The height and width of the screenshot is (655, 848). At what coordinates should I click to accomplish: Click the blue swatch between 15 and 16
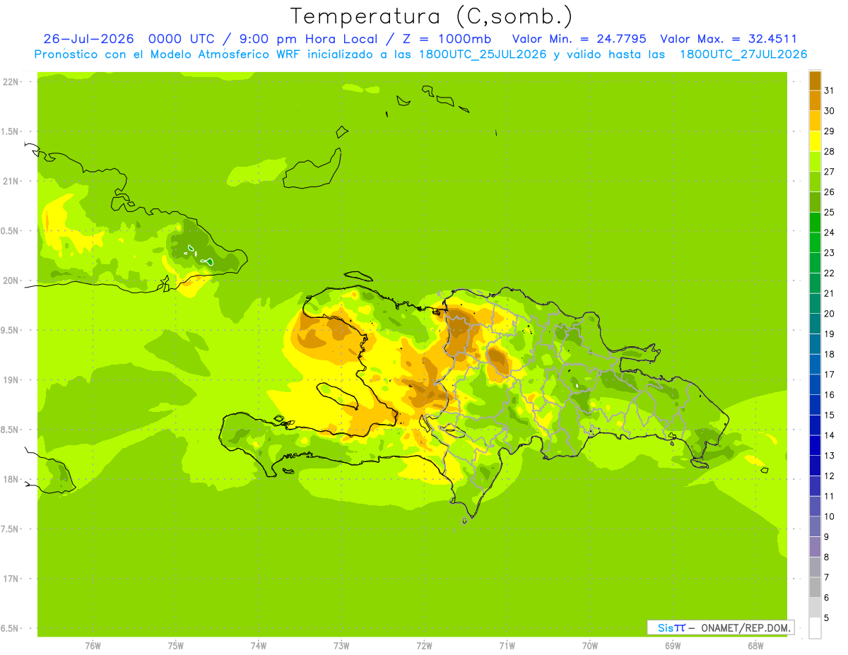[x=815, y=405]
